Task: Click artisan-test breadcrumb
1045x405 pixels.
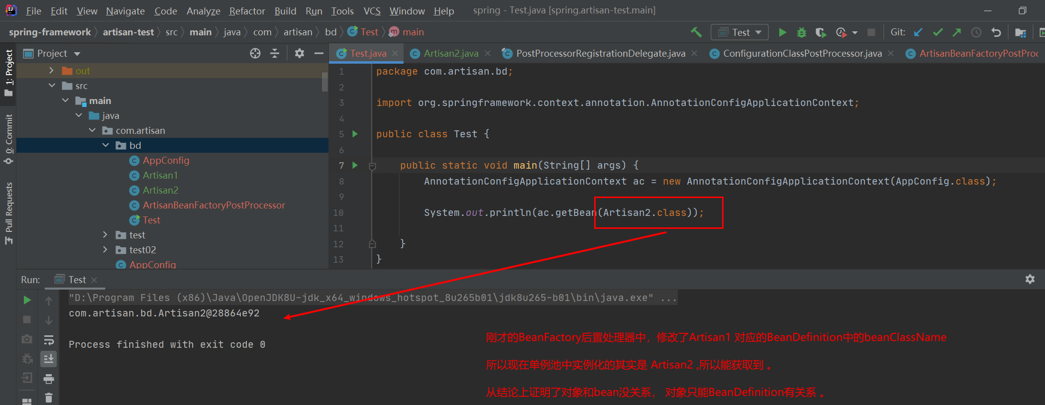Action: 128,32
